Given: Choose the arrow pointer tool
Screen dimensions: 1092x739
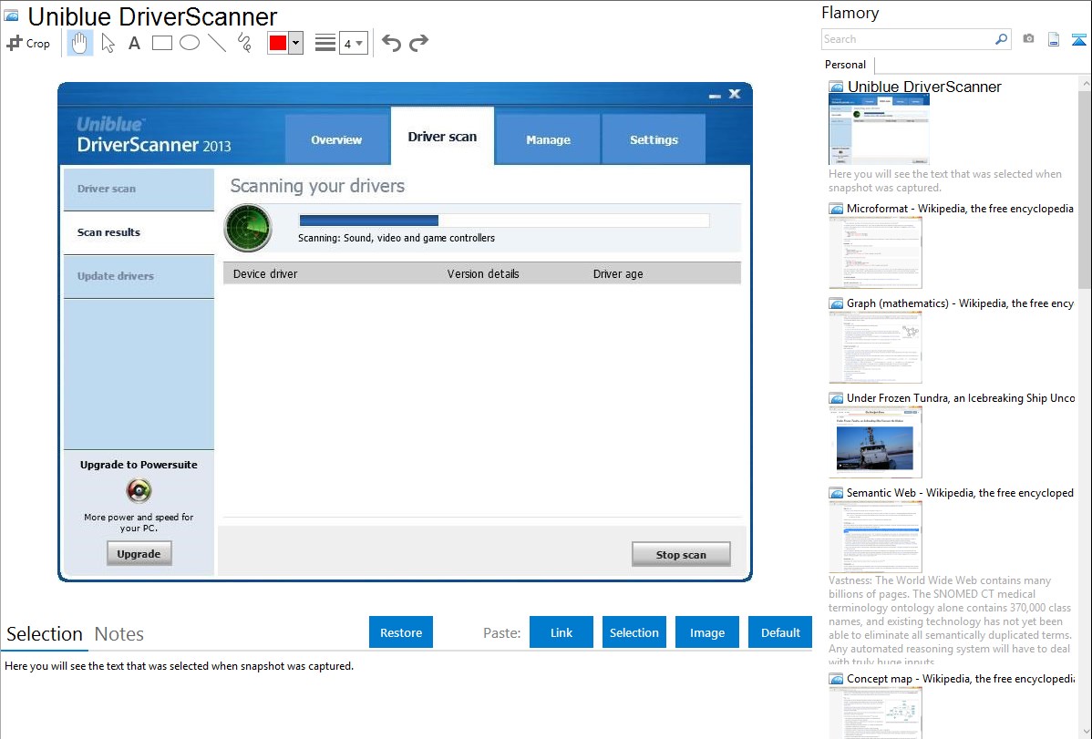Looking at the screenshot, I should [x=108, y=43].
